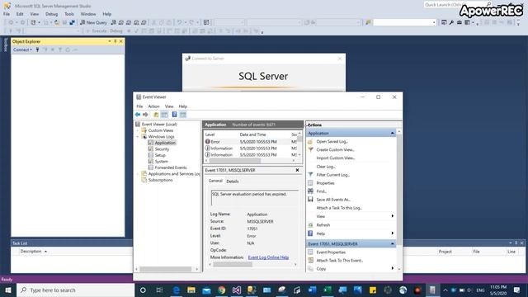
Task: Expand the Help submenu arrow in Actions
Action: click(x=393, y=233)
